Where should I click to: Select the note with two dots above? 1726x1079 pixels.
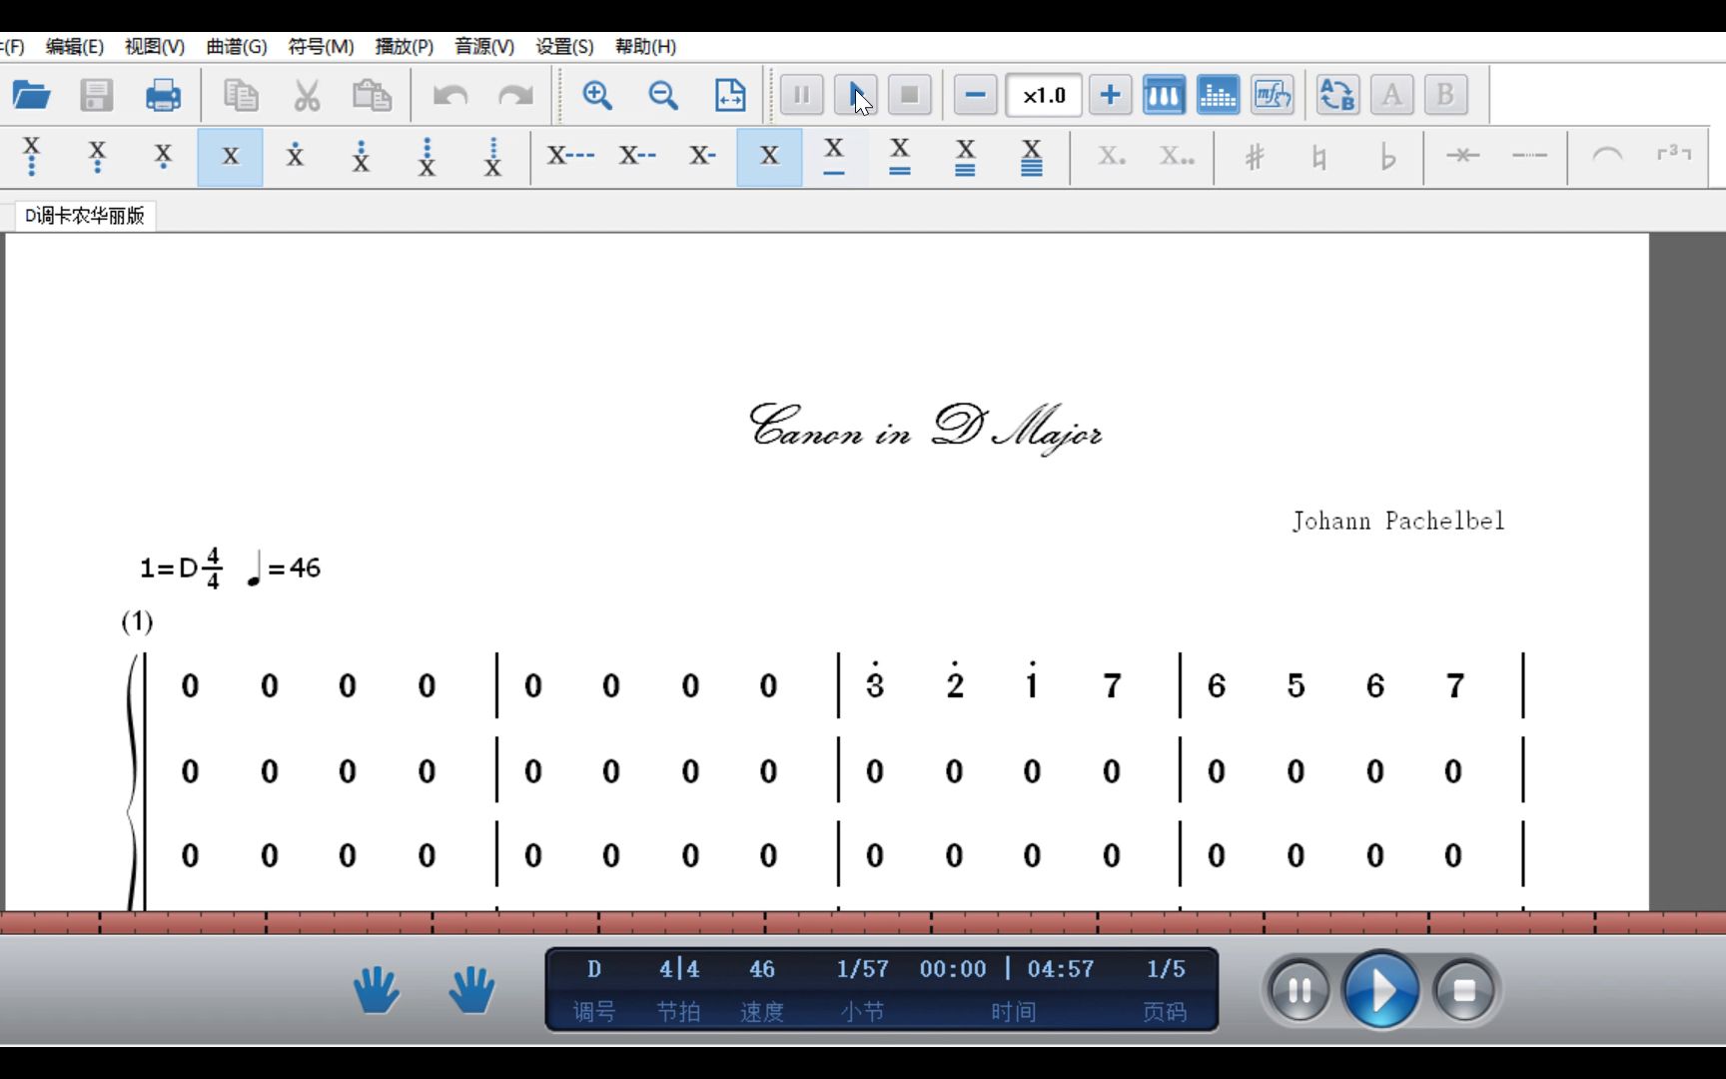coord(361,157)
